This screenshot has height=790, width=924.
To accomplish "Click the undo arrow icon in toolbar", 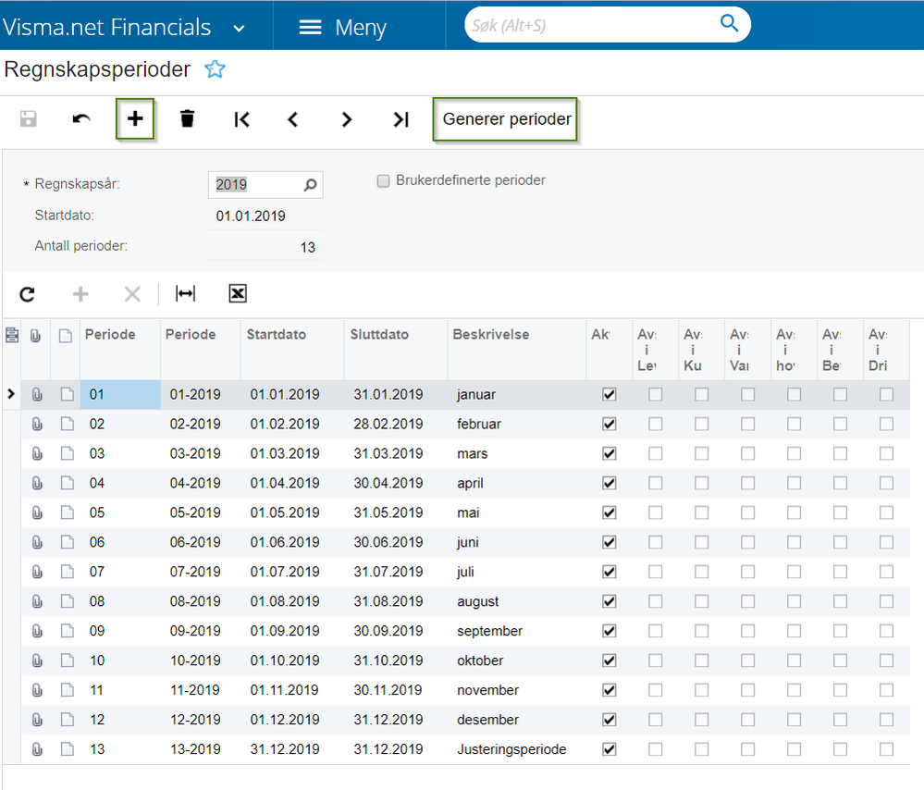I will click(81, 119).
